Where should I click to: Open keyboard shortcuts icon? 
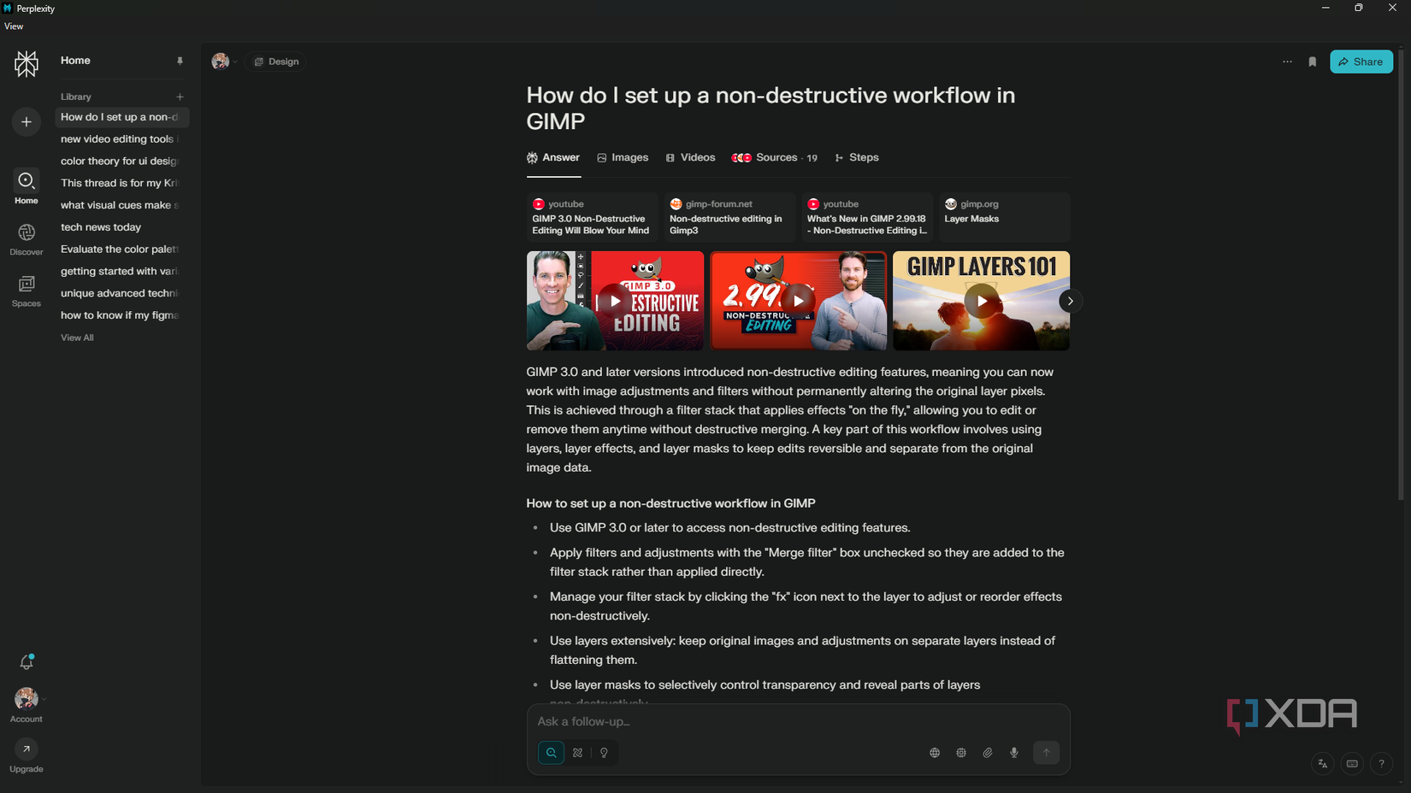coord(1352,764)
